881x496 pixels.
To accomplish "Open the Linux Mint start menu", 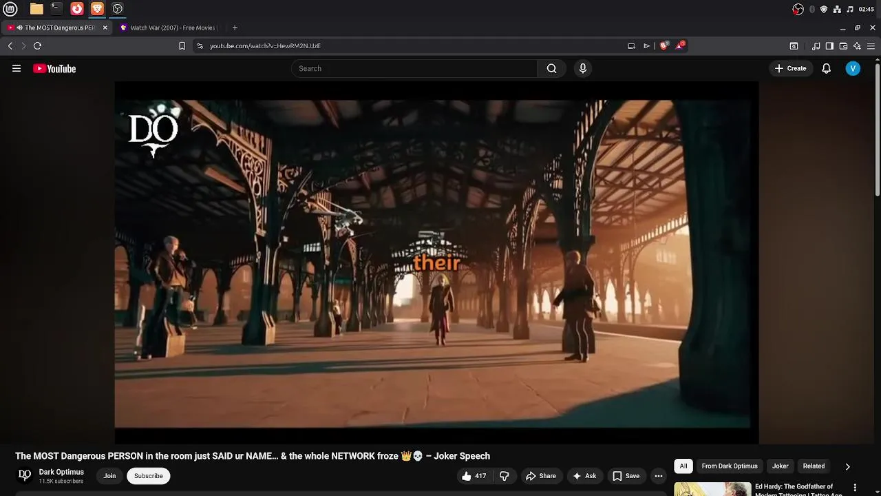I will coord(10,9).
